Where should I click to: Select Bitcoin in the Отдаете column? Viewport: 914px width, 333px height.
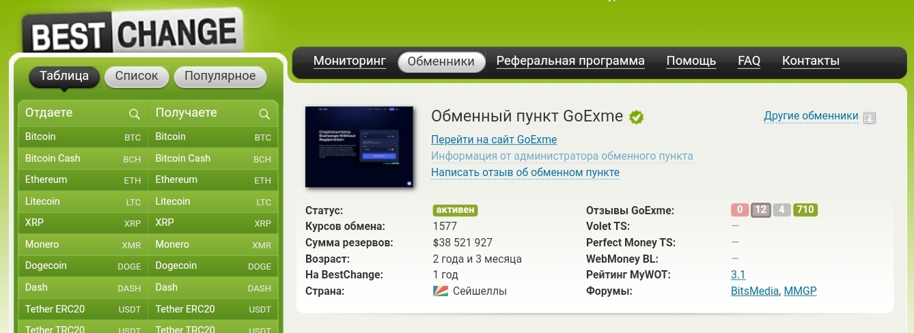pyautogui.click(x=83, y=137)
